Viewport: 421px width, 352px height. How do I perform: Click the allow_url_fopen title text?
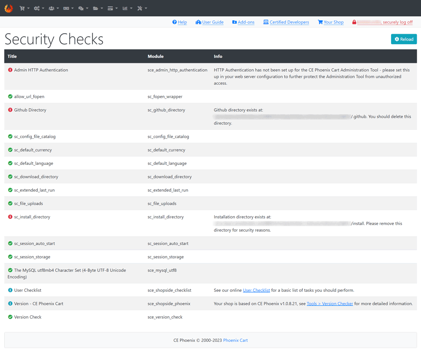tap(29, 97)
